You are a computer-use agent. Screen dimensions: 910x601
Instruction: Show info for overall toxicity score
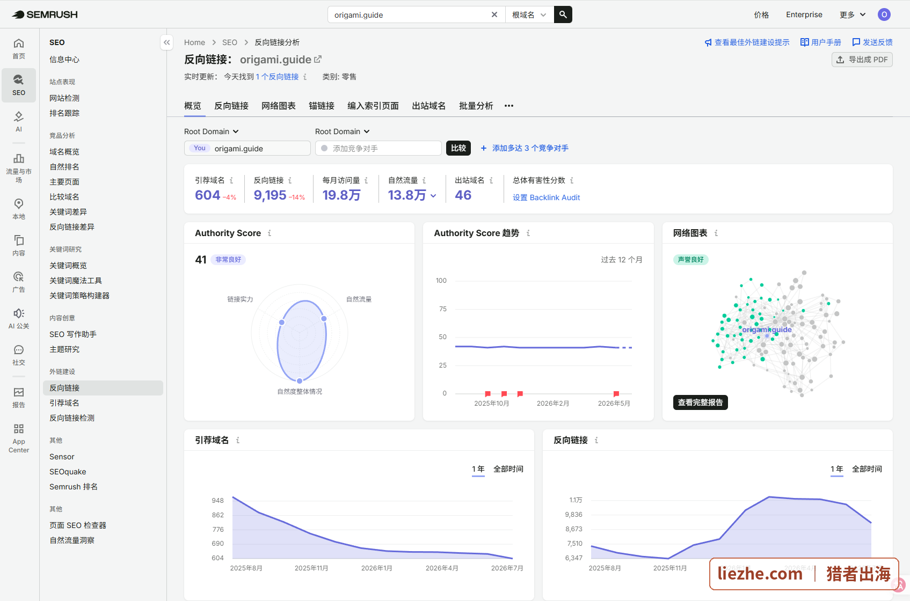point(572,180)
